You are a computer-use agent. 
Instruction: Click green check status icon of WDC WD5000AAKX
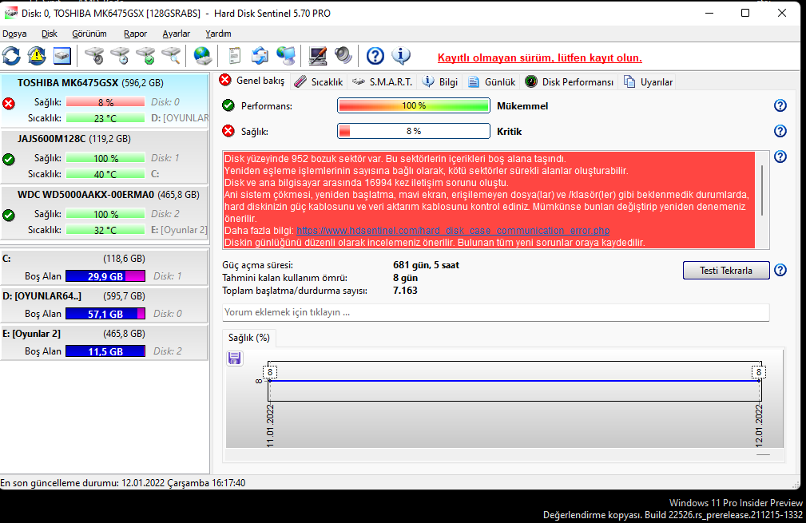click(x=9, y=216)
